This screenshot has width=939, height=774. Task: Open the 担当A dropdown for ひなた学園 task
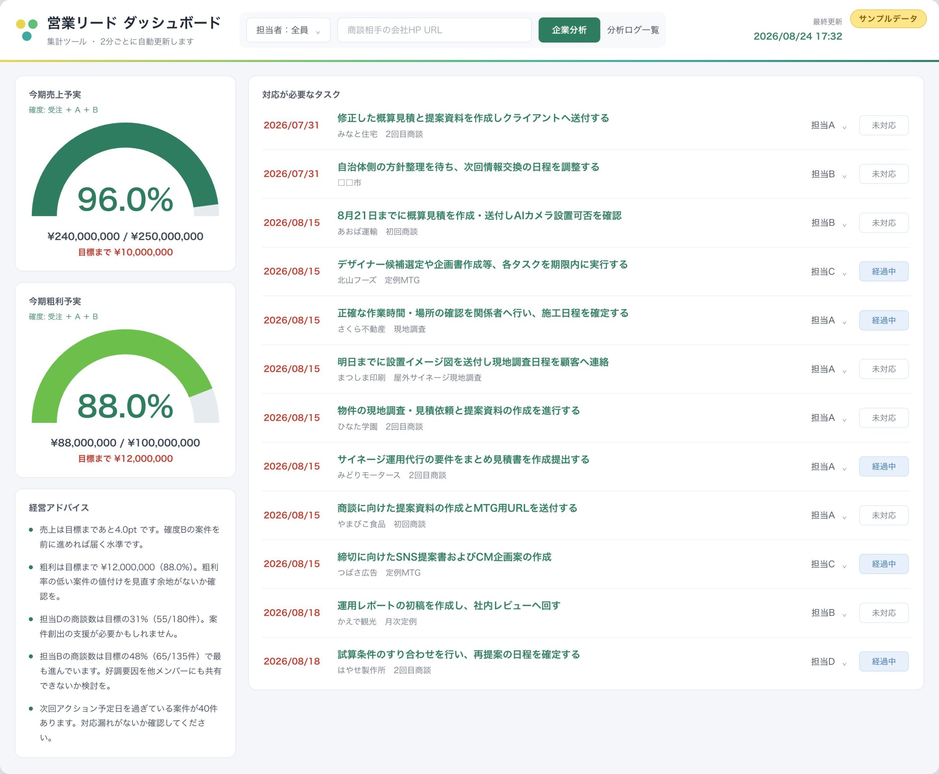pyautogui.click(x=829, y=418)
